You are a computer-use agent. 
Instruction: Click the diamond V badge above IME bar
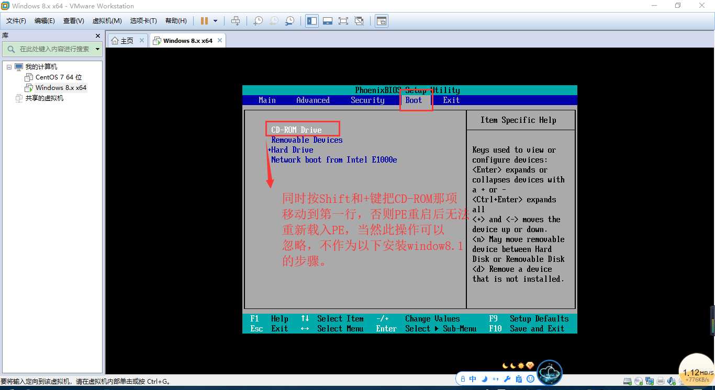pyautogui.click(x=530, y=365)
